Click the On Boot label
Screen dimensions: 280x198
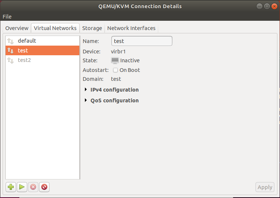click(x=130, y=70)
